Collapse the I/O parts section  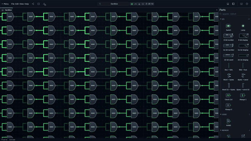222,19
